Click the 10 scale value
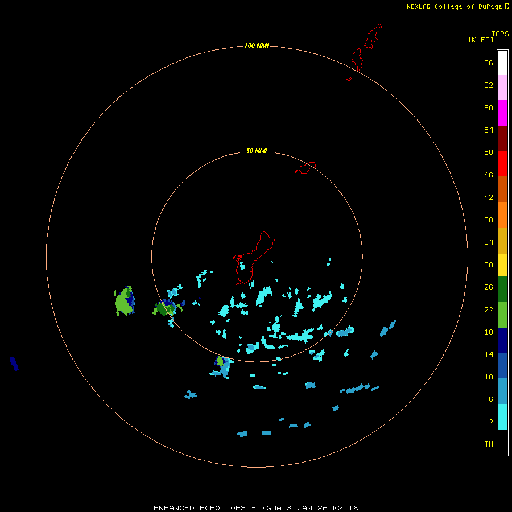Viewport: 512px width, 512px height. click(x=489, y=377)
